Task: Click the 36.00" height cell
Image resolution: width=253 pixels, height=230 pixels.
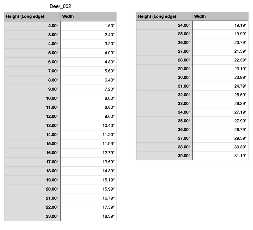Action: 164,129
